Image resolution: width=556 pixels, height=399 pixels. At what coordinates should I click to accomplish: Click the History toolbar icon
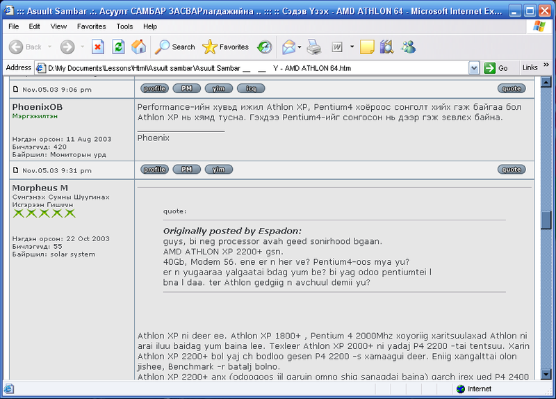click(265, 47)
